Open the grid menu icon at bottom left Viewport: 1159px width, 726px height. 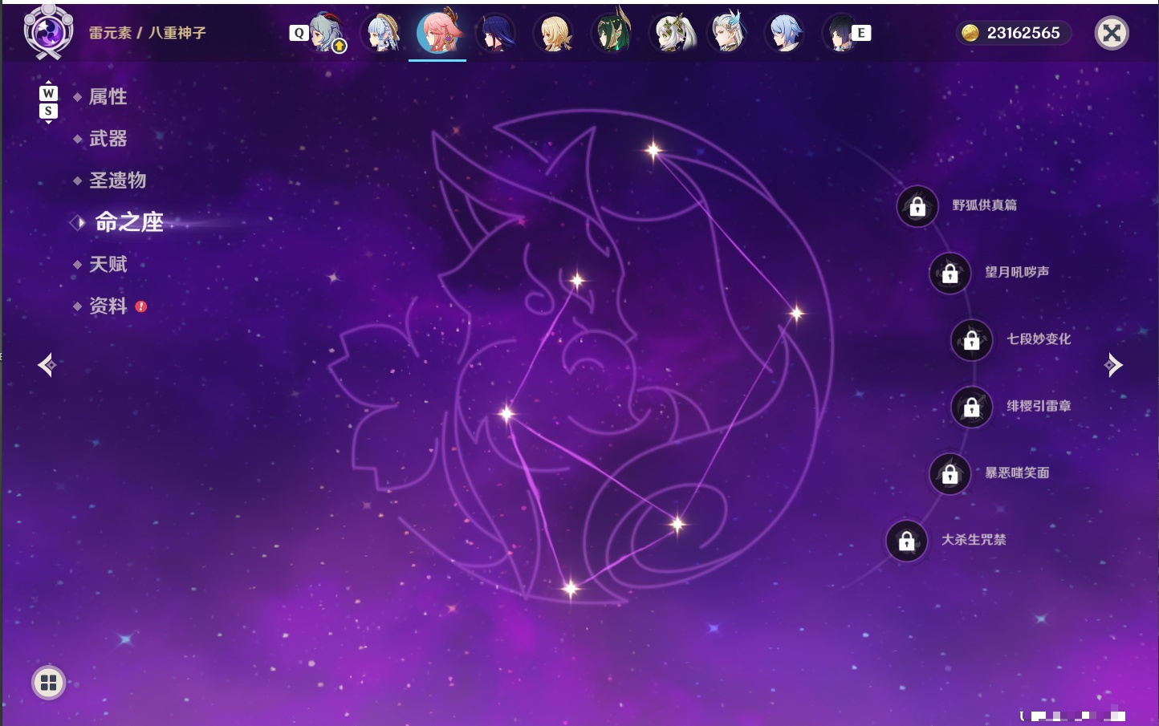[x=48, y=683]
